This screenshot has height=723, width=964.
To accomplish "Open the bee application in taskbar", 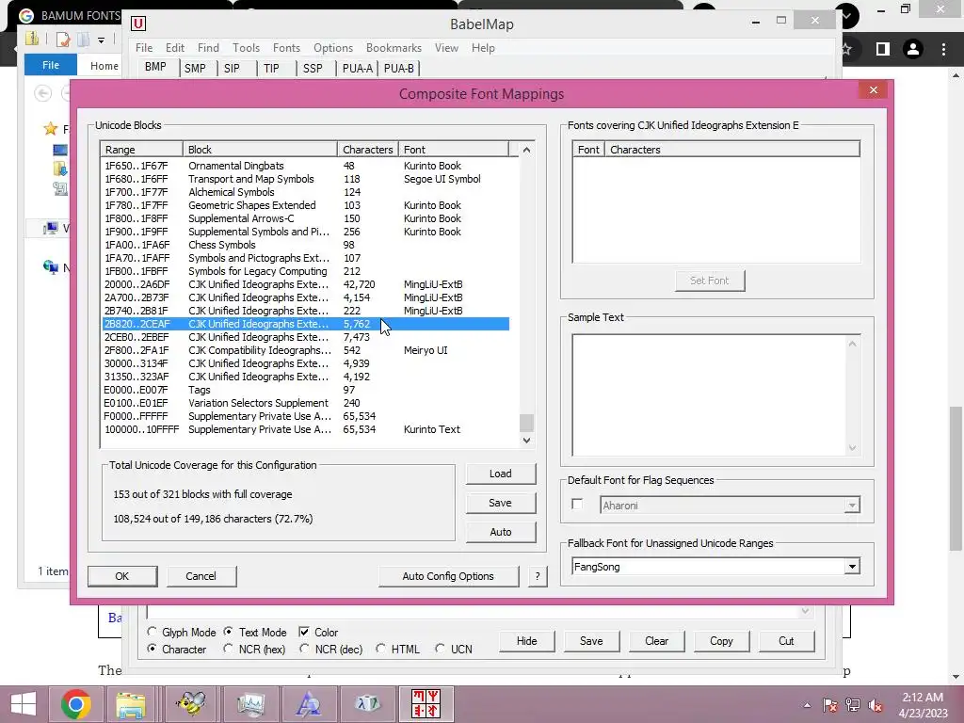I will [x=191, y=704].
